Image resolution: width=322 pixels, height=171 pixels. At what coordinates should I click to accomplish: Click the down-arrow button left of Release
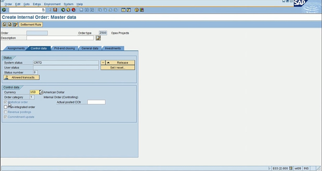103,63
